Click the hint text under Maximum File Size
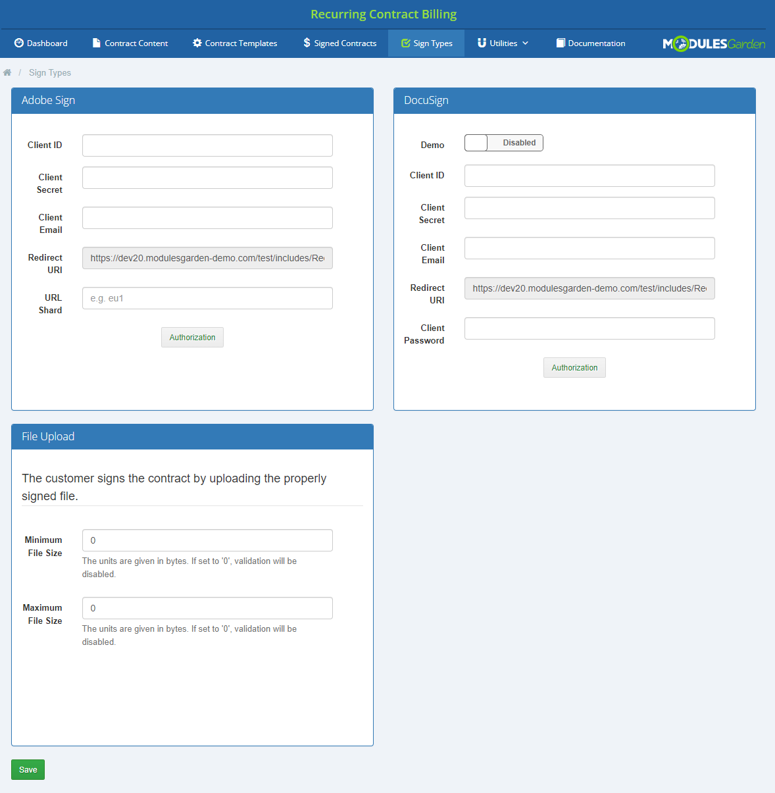The width and height of the screenshot is (775, 793). [189, 636]
